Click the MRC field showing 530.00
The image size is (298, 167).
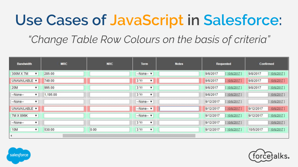pos(64,130)
